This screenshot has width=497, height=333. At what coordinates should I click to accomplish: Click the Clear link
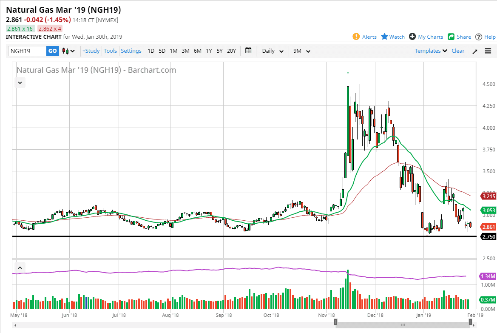pos(458,51)
